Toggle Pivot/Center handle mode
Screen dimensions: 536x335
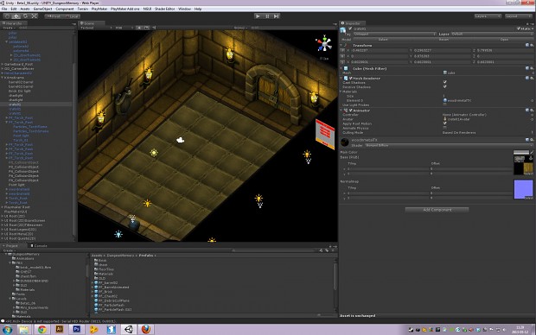54,16
